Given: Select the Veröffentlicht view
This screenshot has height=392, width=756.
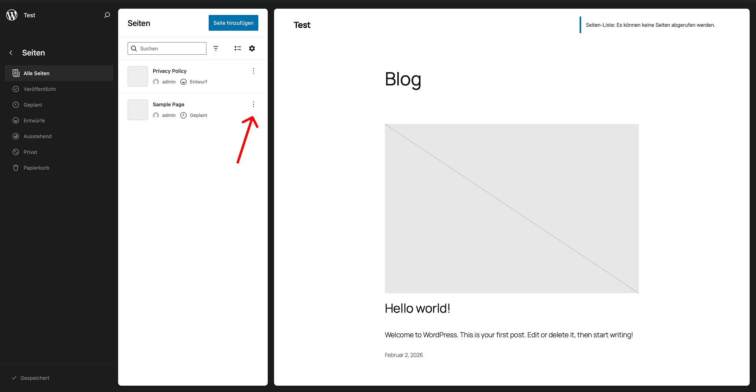Looking at the screenshot, I should [x=59, y=89].
